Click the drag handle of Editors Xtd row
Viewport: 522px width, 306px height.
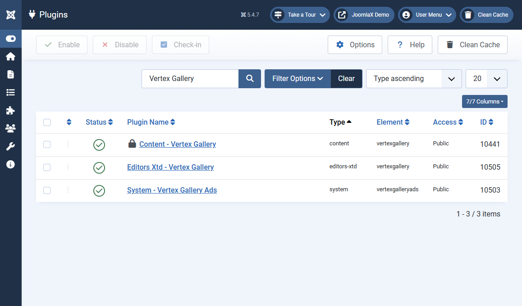click(x=68, y=167)
